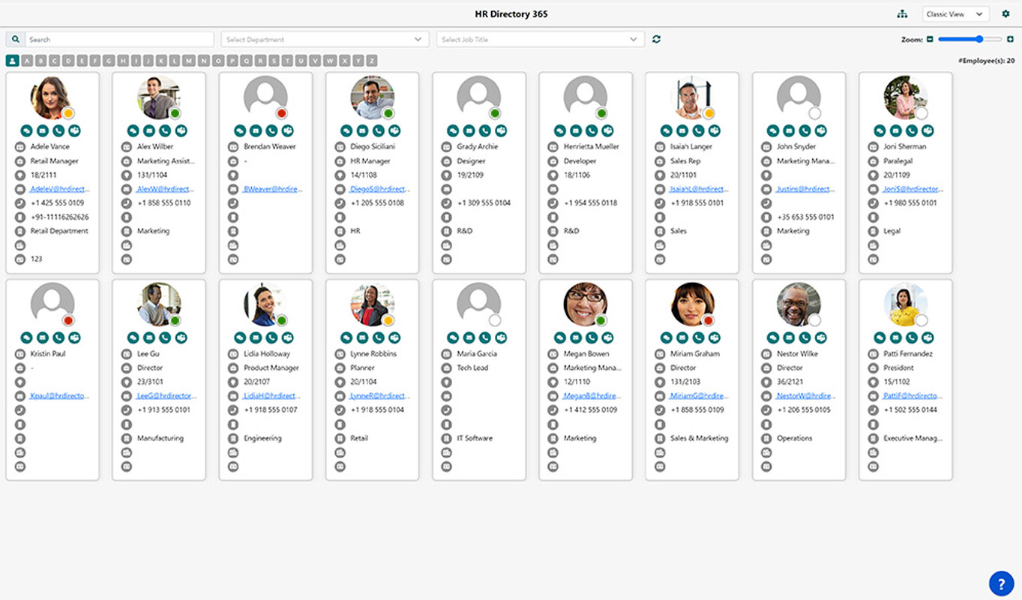Open the organization chart view icon

click(x=902, y=14)
